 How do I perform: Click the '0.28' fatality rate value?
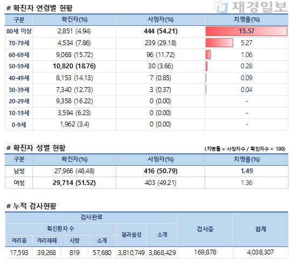coord(247,66)
